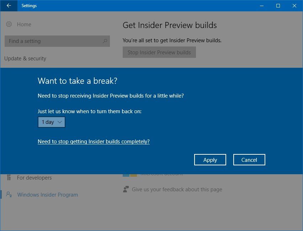303x231 pixels.
Task: Click the feedback icon beside the feedback link
Action: tap(125, 189)
